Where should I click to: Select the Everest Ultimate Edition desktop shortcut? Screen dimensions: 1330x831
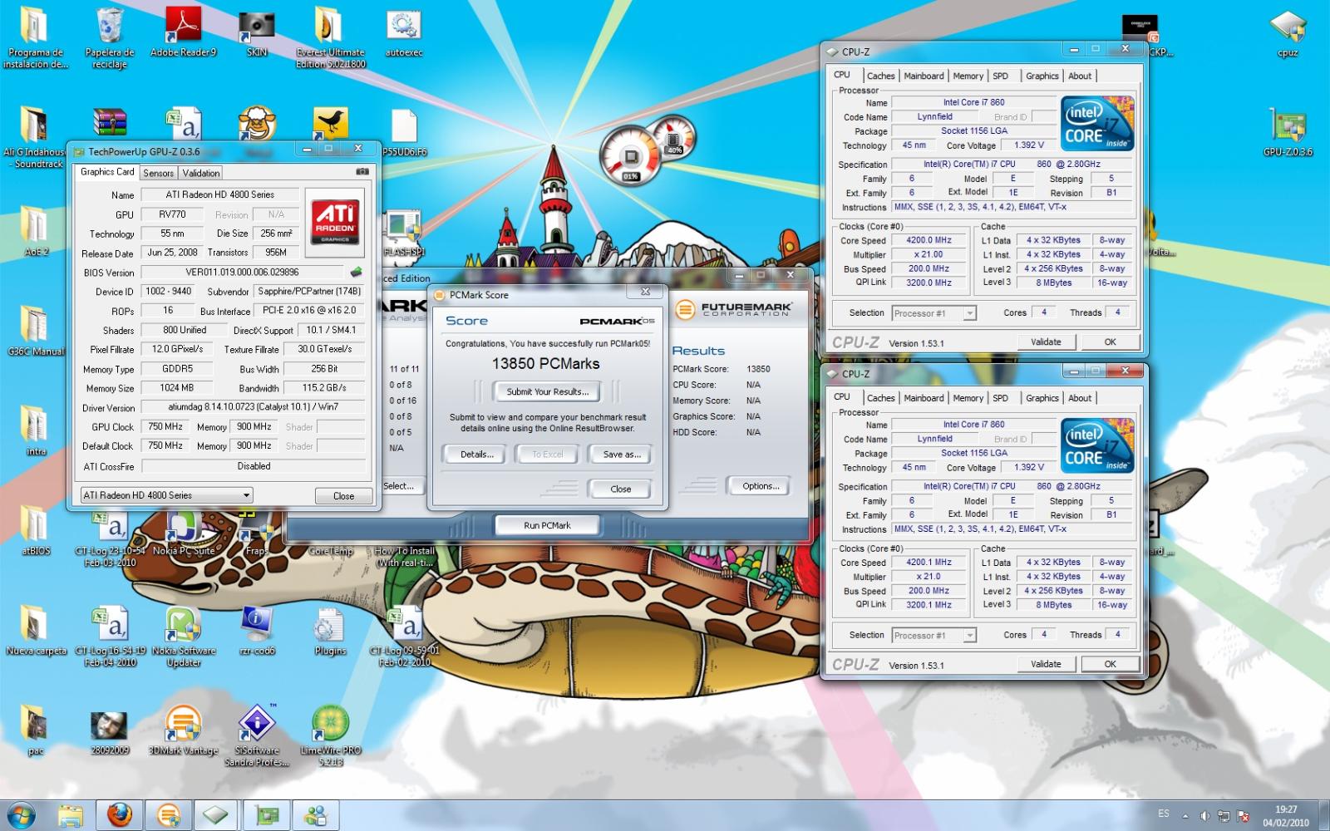[330, 37]
